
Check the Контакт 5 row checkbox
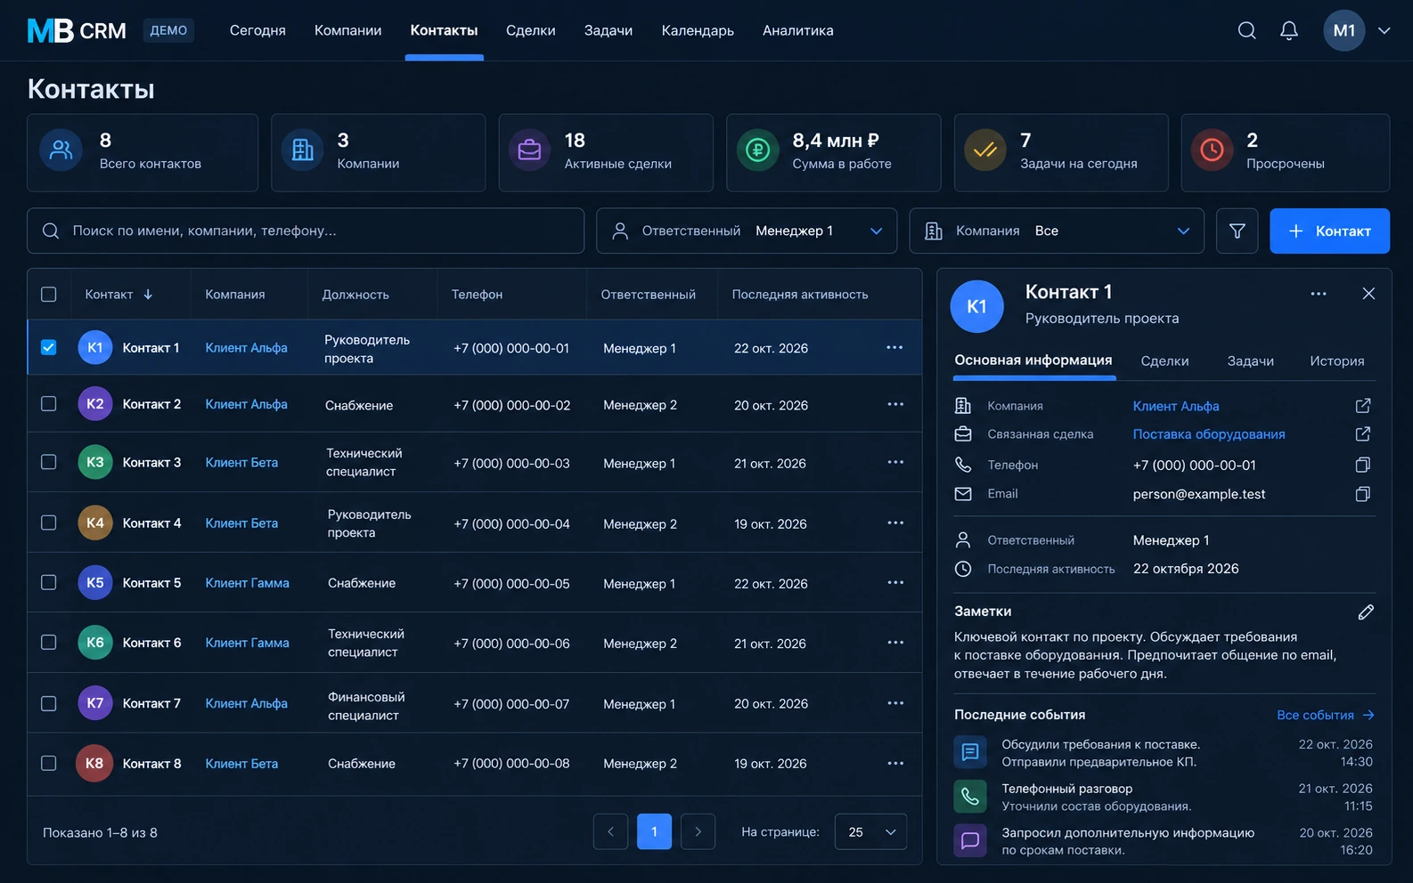[x=49, y=582]
